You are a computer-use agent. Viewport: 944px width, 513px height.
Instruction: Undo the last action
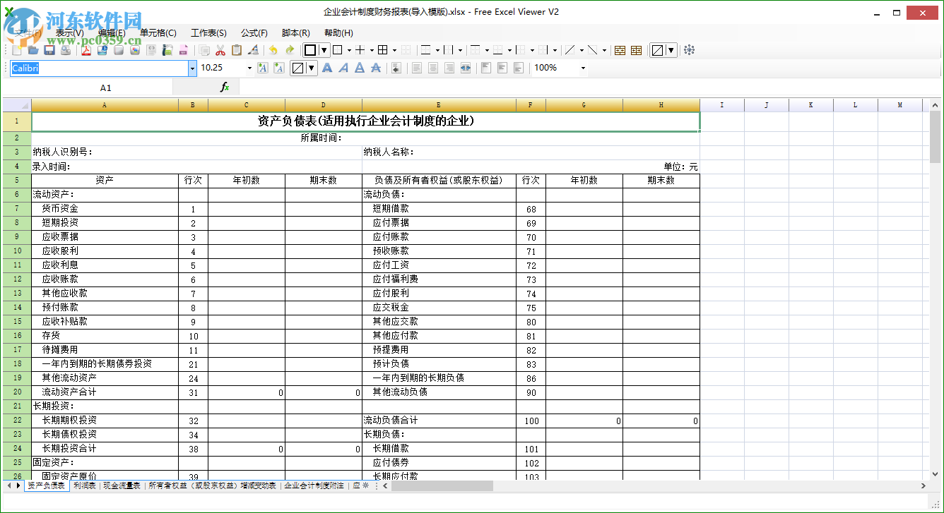pyautogui.click(x=274, y=49)
